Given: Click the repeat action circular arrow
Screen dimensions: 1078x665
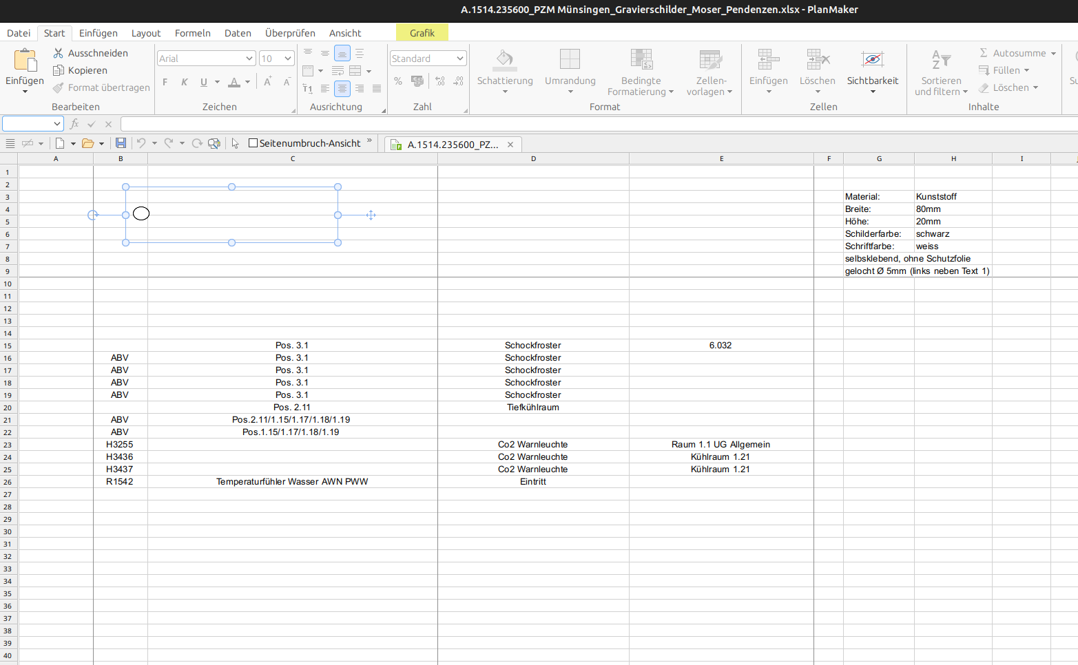Looking at the screenshot, I should pos(197,143).
